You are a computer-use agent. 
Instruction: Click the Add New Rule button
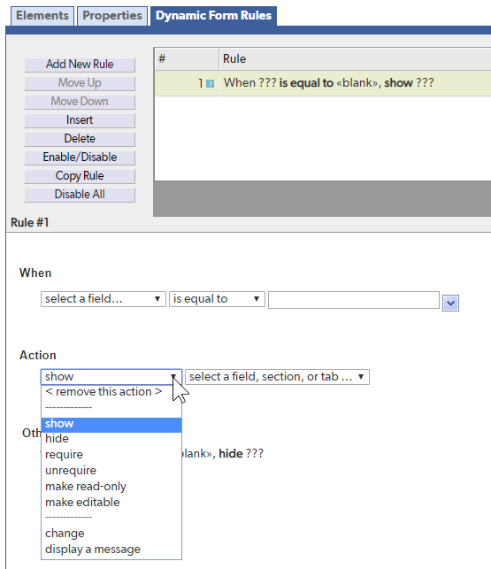(x=80, y=65)
